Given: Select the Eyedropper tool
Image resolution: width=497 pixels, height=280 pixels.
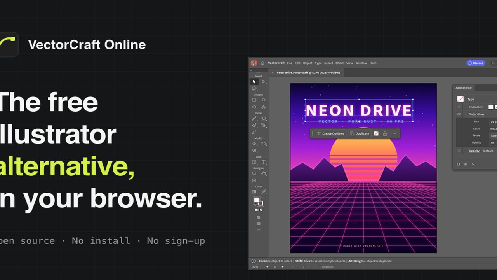Looking at the screenshot, I should coord(263,192).
